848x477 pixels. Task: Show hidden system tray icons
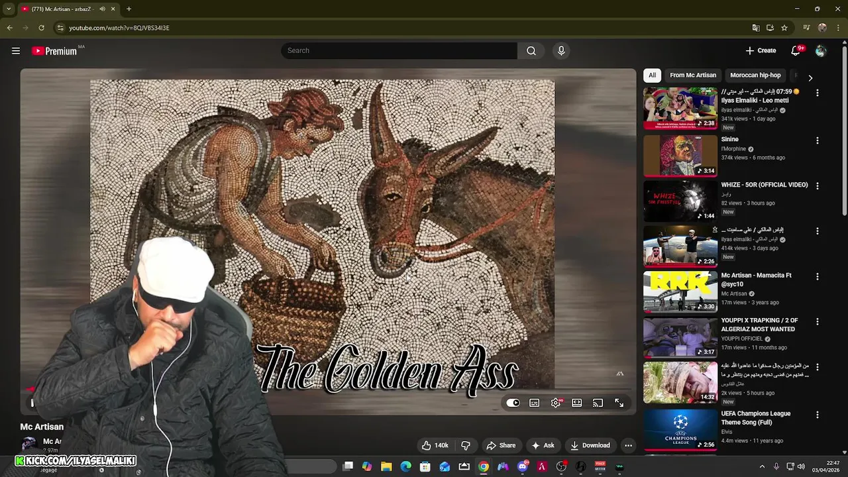pos(762,466)
